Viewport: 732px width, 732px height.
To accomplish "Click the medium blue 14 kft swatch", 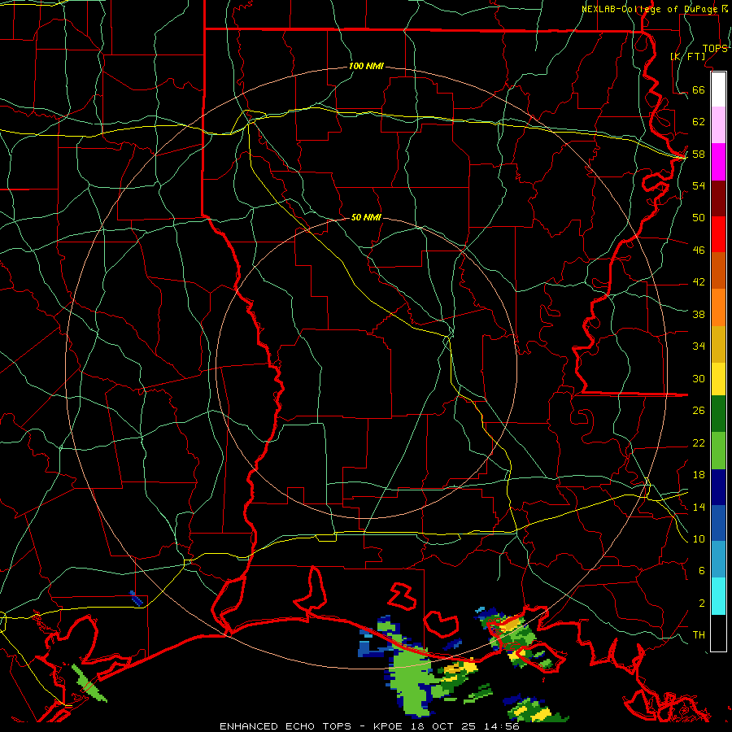I will point(718,523).
